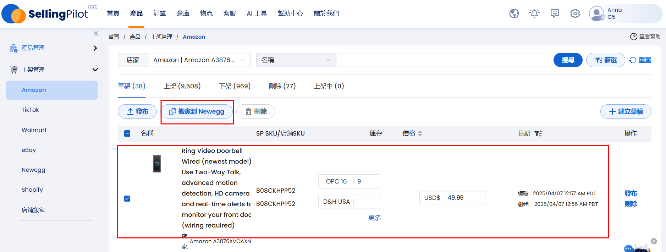Click the 首頁 breadcrumb link

click(x=114, y=37)
